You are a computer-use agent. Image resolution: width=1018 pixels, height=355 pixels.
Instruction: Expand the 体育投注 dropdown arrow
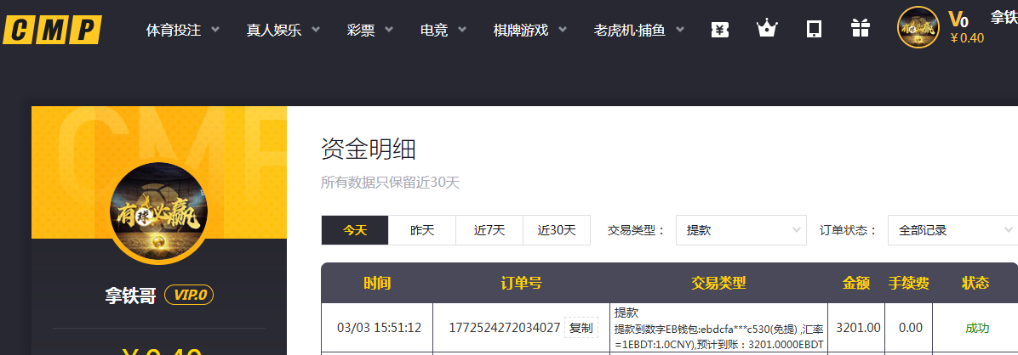(215, 30)
